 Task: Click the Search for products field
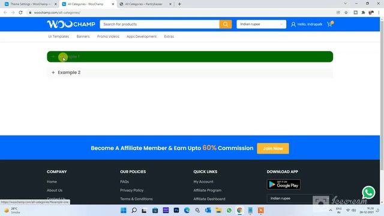(x=160, y=24)
